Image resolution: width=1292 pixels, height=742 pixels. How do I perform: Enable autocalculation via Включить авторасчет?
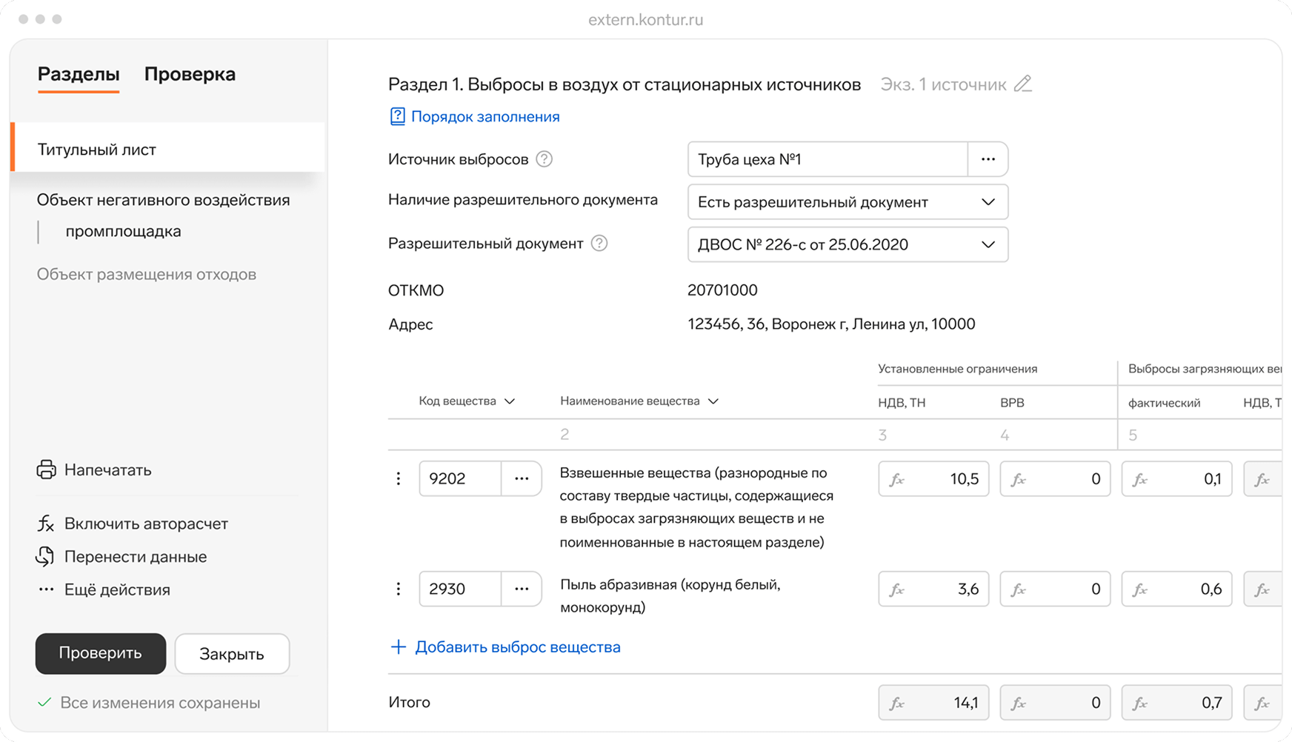click(x=145, y=524)
